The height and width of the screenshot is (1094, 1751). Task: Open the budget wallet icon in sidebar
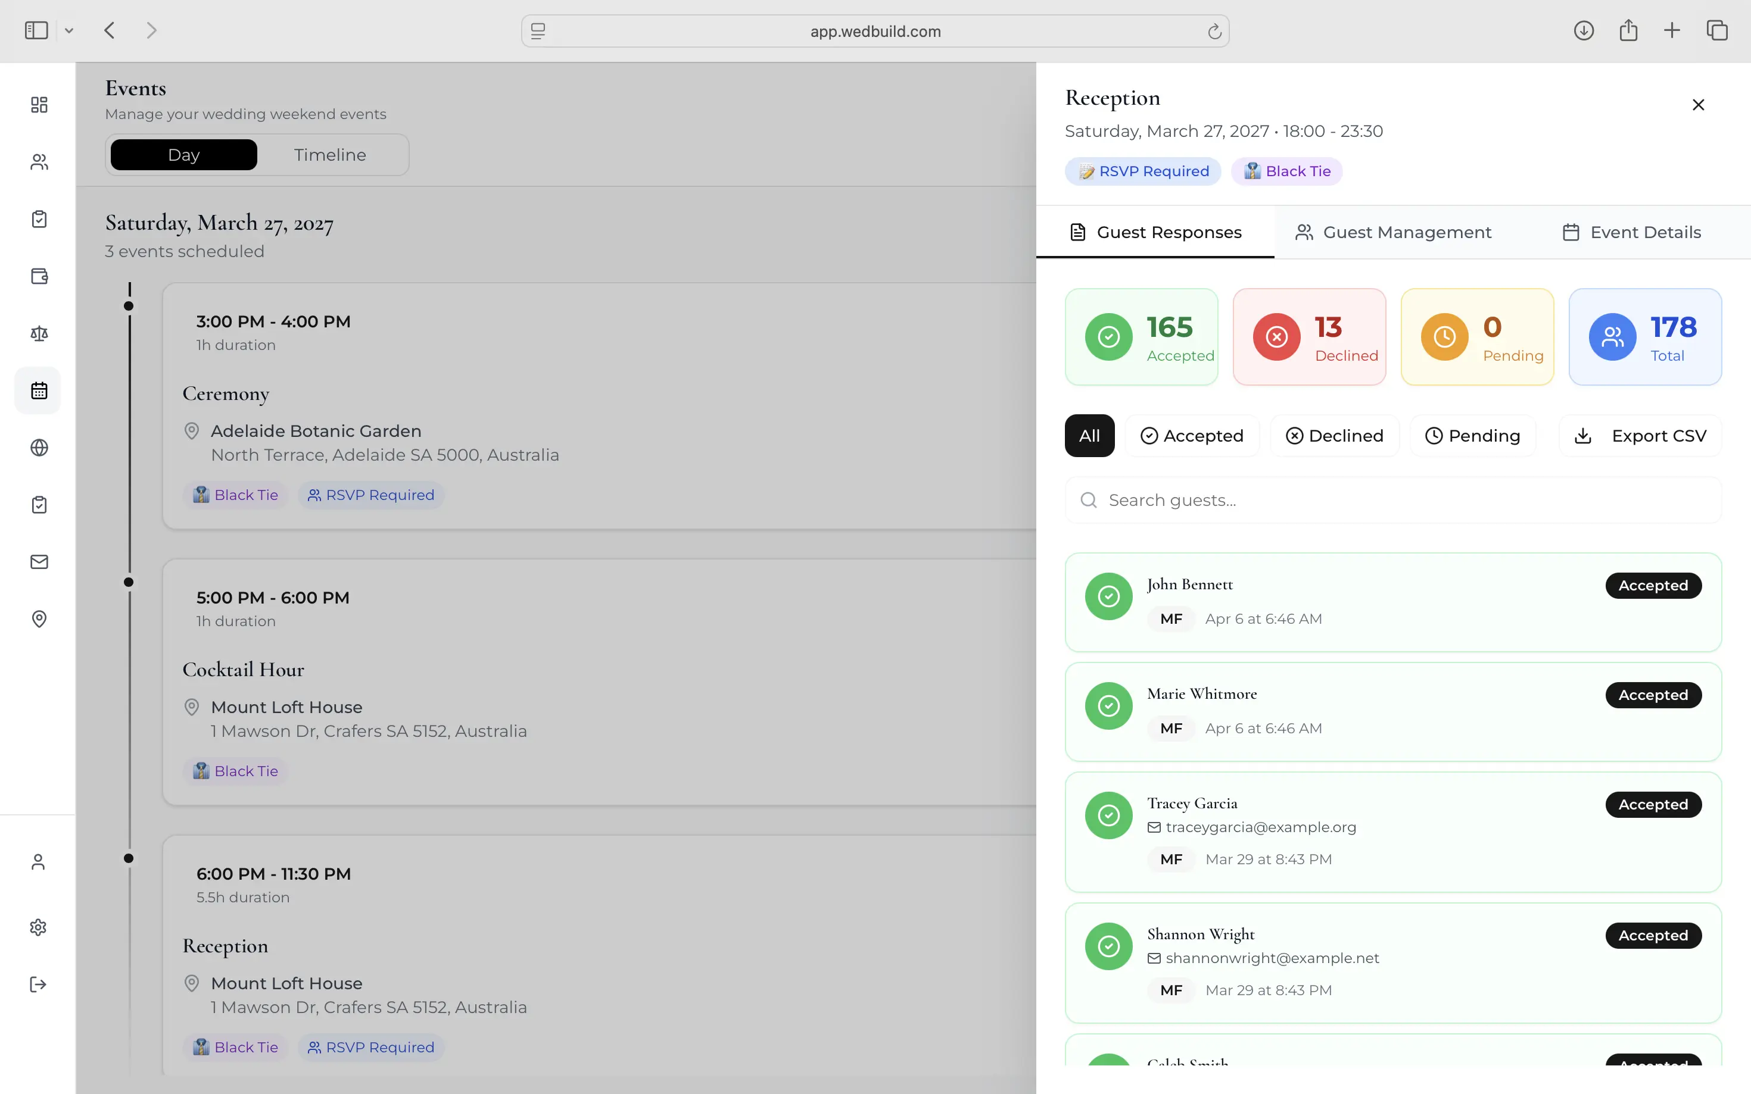39,276
